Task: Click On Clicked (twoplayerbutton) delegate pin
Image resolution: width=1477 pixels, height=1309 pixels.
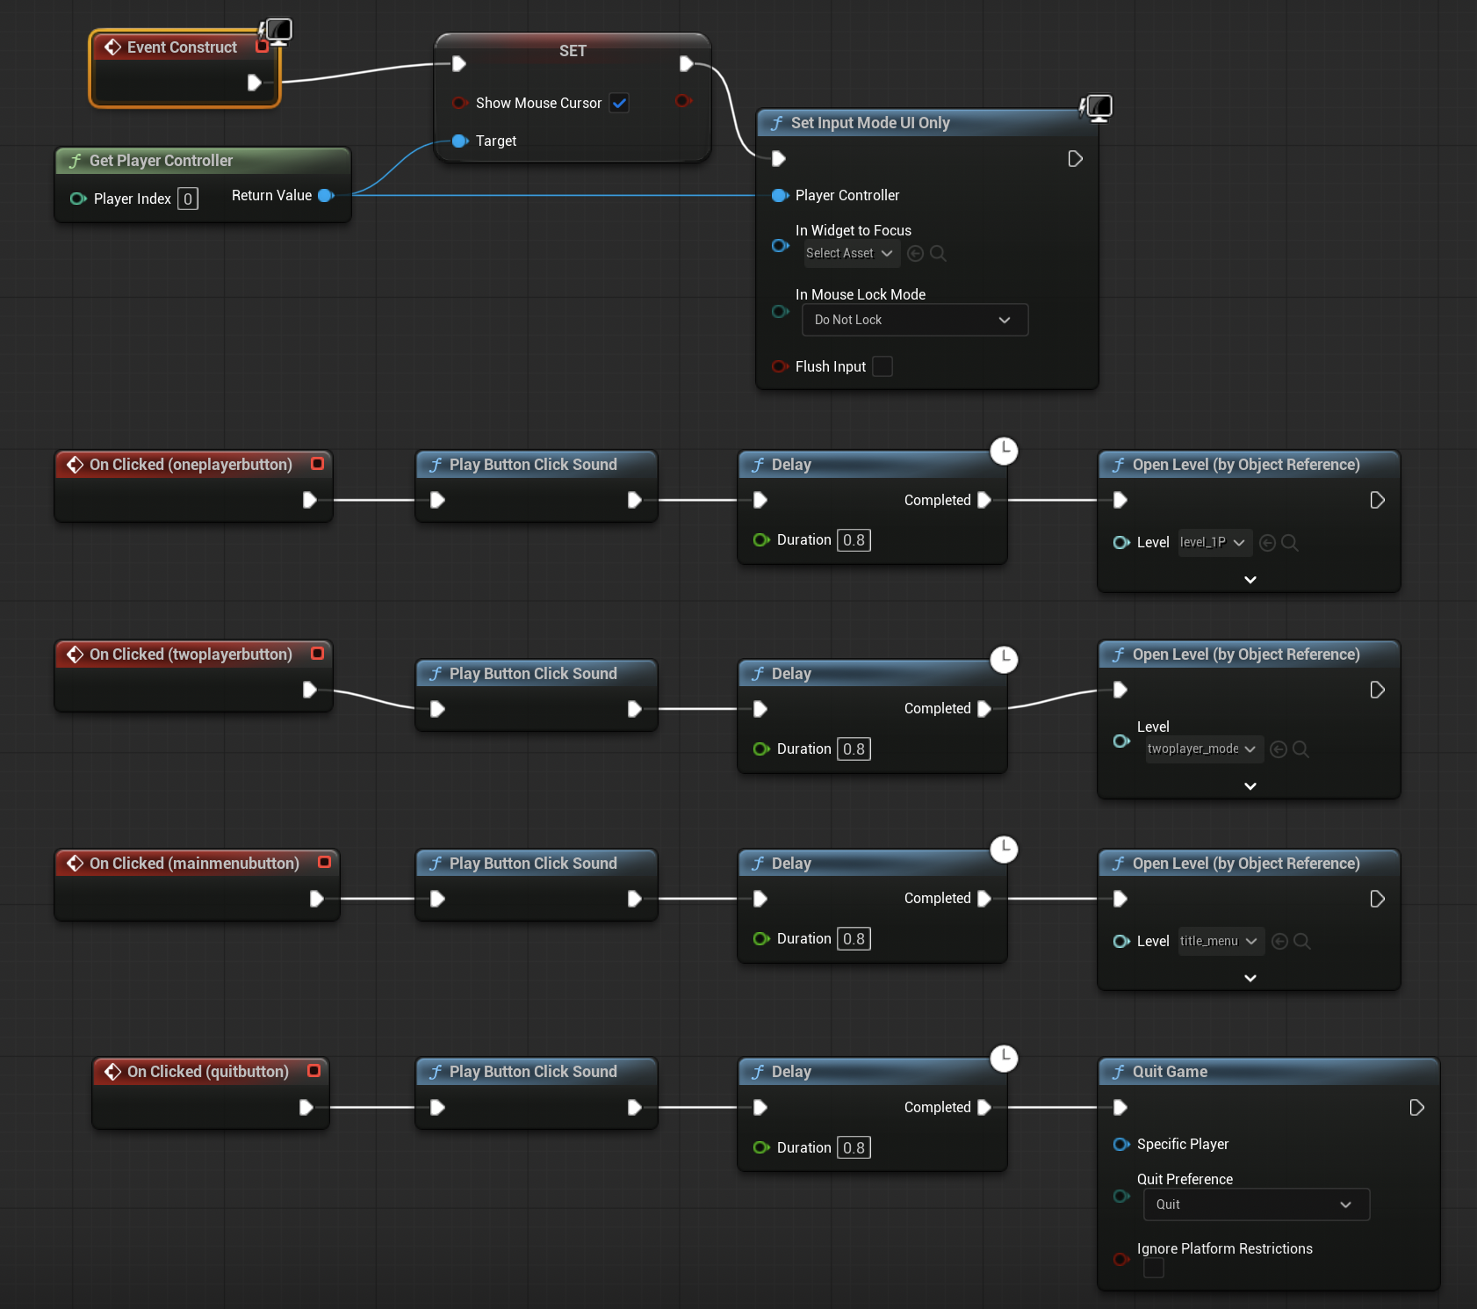Action: coord(318,653)
